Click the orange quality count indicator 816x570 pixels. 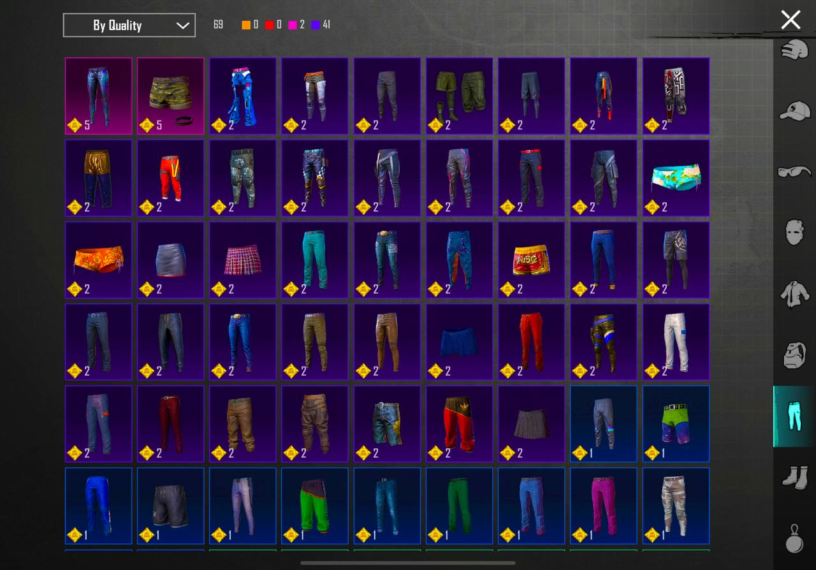pyautogui.click(x=250, y=25)
